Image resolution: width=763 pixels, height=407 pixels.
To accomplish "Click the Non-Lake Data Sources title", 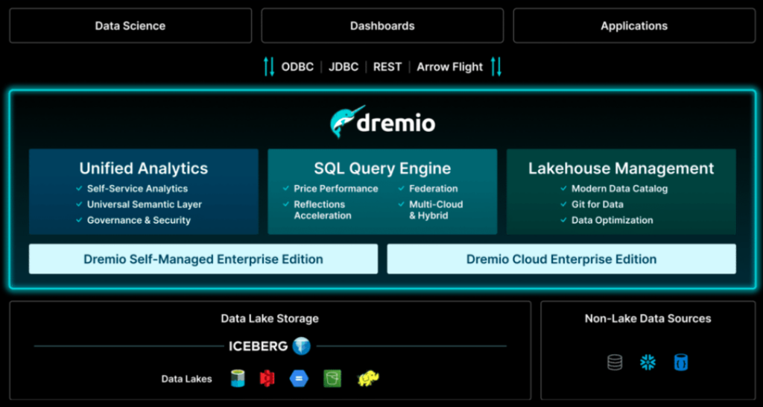I will (x=648, y=318).
